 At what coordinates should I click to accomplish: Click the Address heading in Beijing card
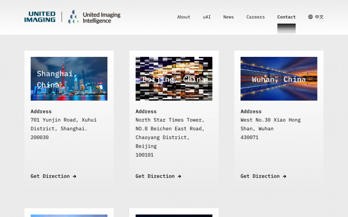pos(146,112)
